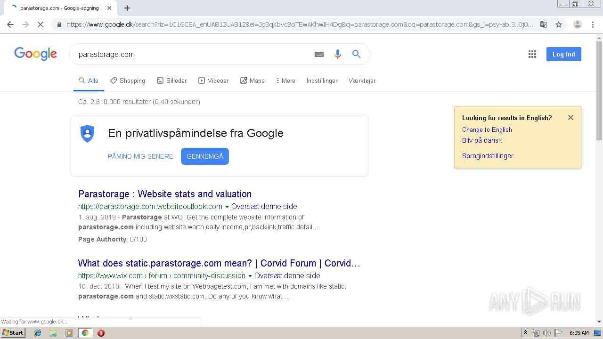Open the red antivirus taskbar icon
Screen dimensions: 603x339
[101, 333]
